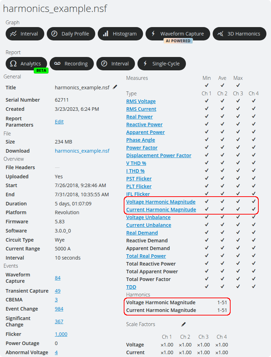The width and height of the screenshot is (271, 357).
Task: Open the Interval graph
Action: click(25, 34)
